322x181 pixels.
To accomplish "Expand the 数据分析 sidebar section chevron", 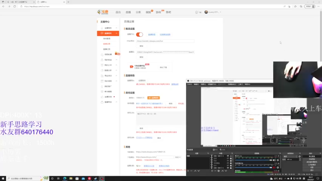I will coord(116,70).
